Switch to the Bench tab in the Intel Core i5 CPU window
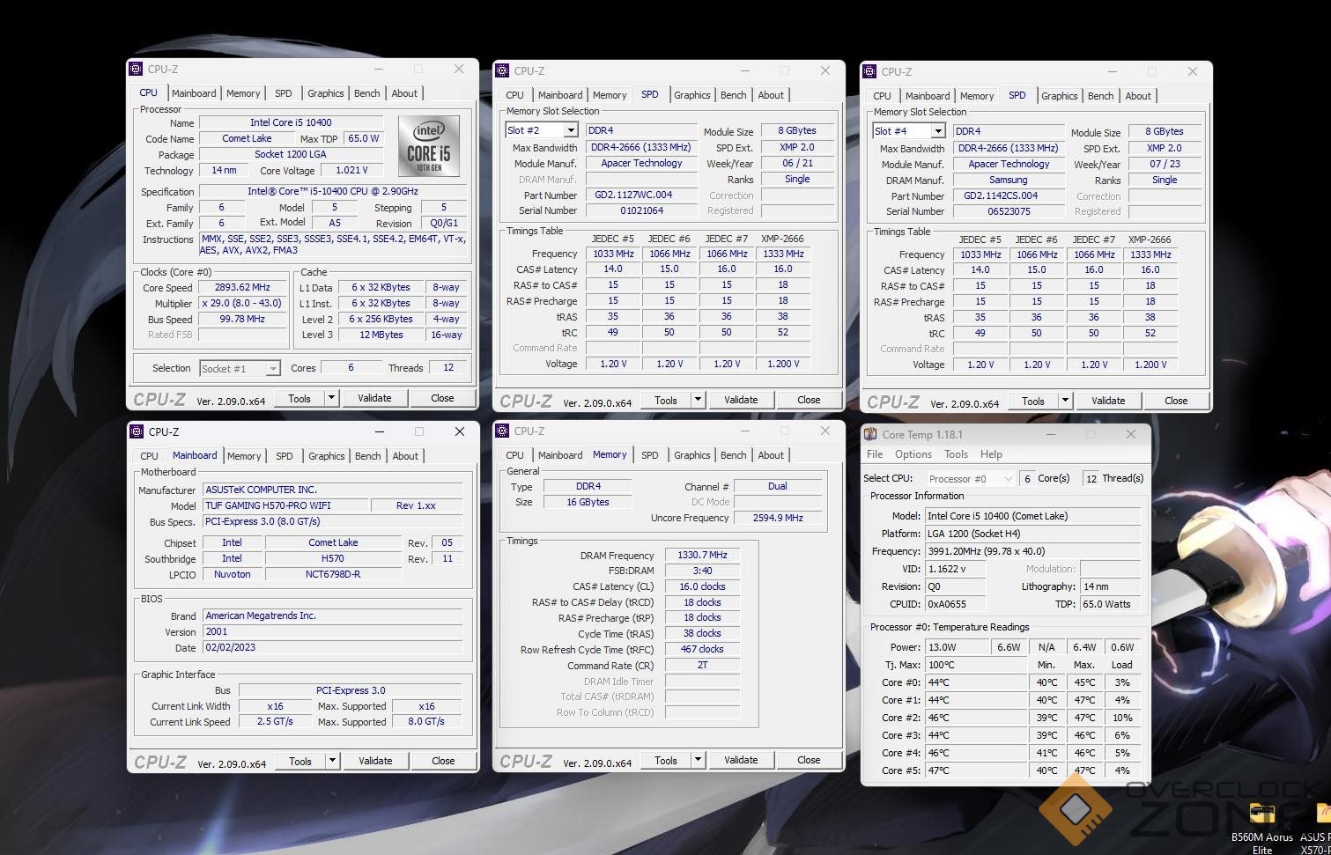1331x855 pixels. (367, 93)
